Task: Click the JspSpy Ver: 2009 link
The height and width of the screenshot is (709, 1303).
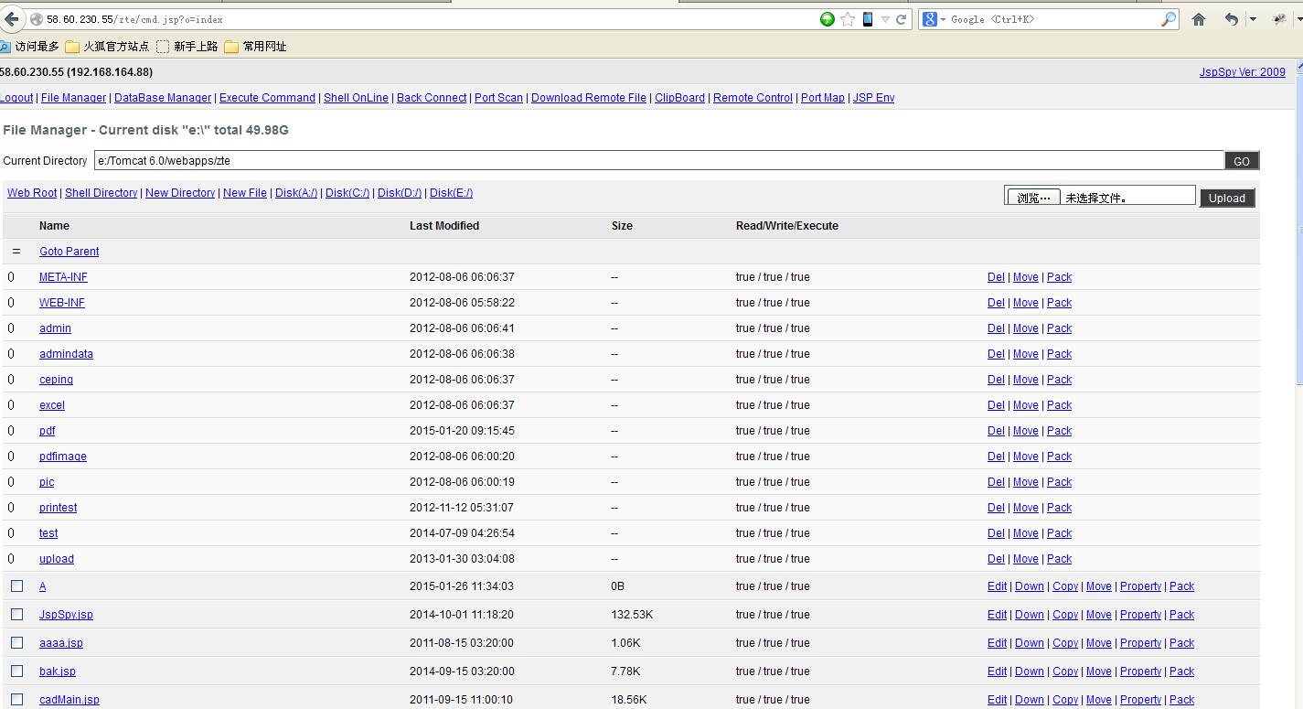Action: 1242,72
